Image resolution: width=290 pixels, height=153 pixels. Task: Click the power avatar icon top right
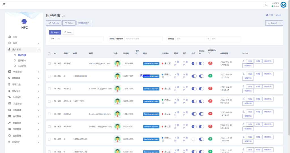(283, 5)
